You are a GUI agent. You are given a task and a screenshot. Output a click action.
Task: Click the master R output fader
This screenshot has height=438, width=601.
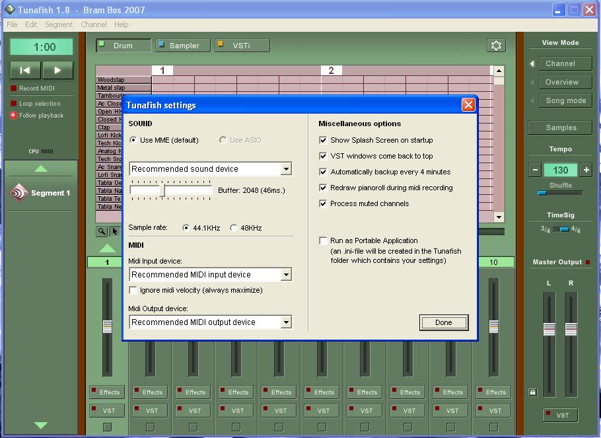[x=571, y=329]
